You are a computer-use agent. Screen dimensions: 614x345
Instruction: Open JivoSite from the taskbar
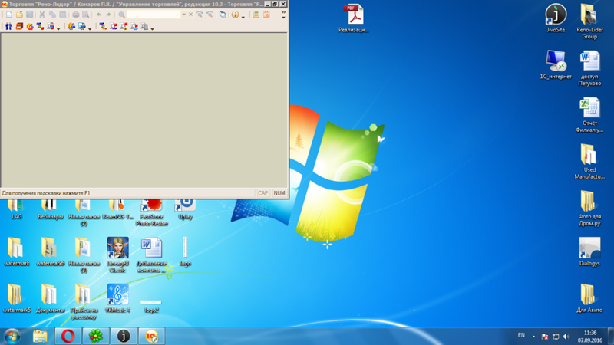(124, 336)
